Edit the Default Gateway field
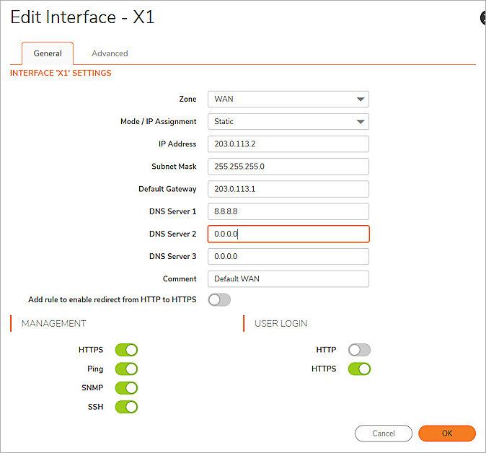Image resolution: width=486 pixels, height=453 pixels. pos(288,189)
